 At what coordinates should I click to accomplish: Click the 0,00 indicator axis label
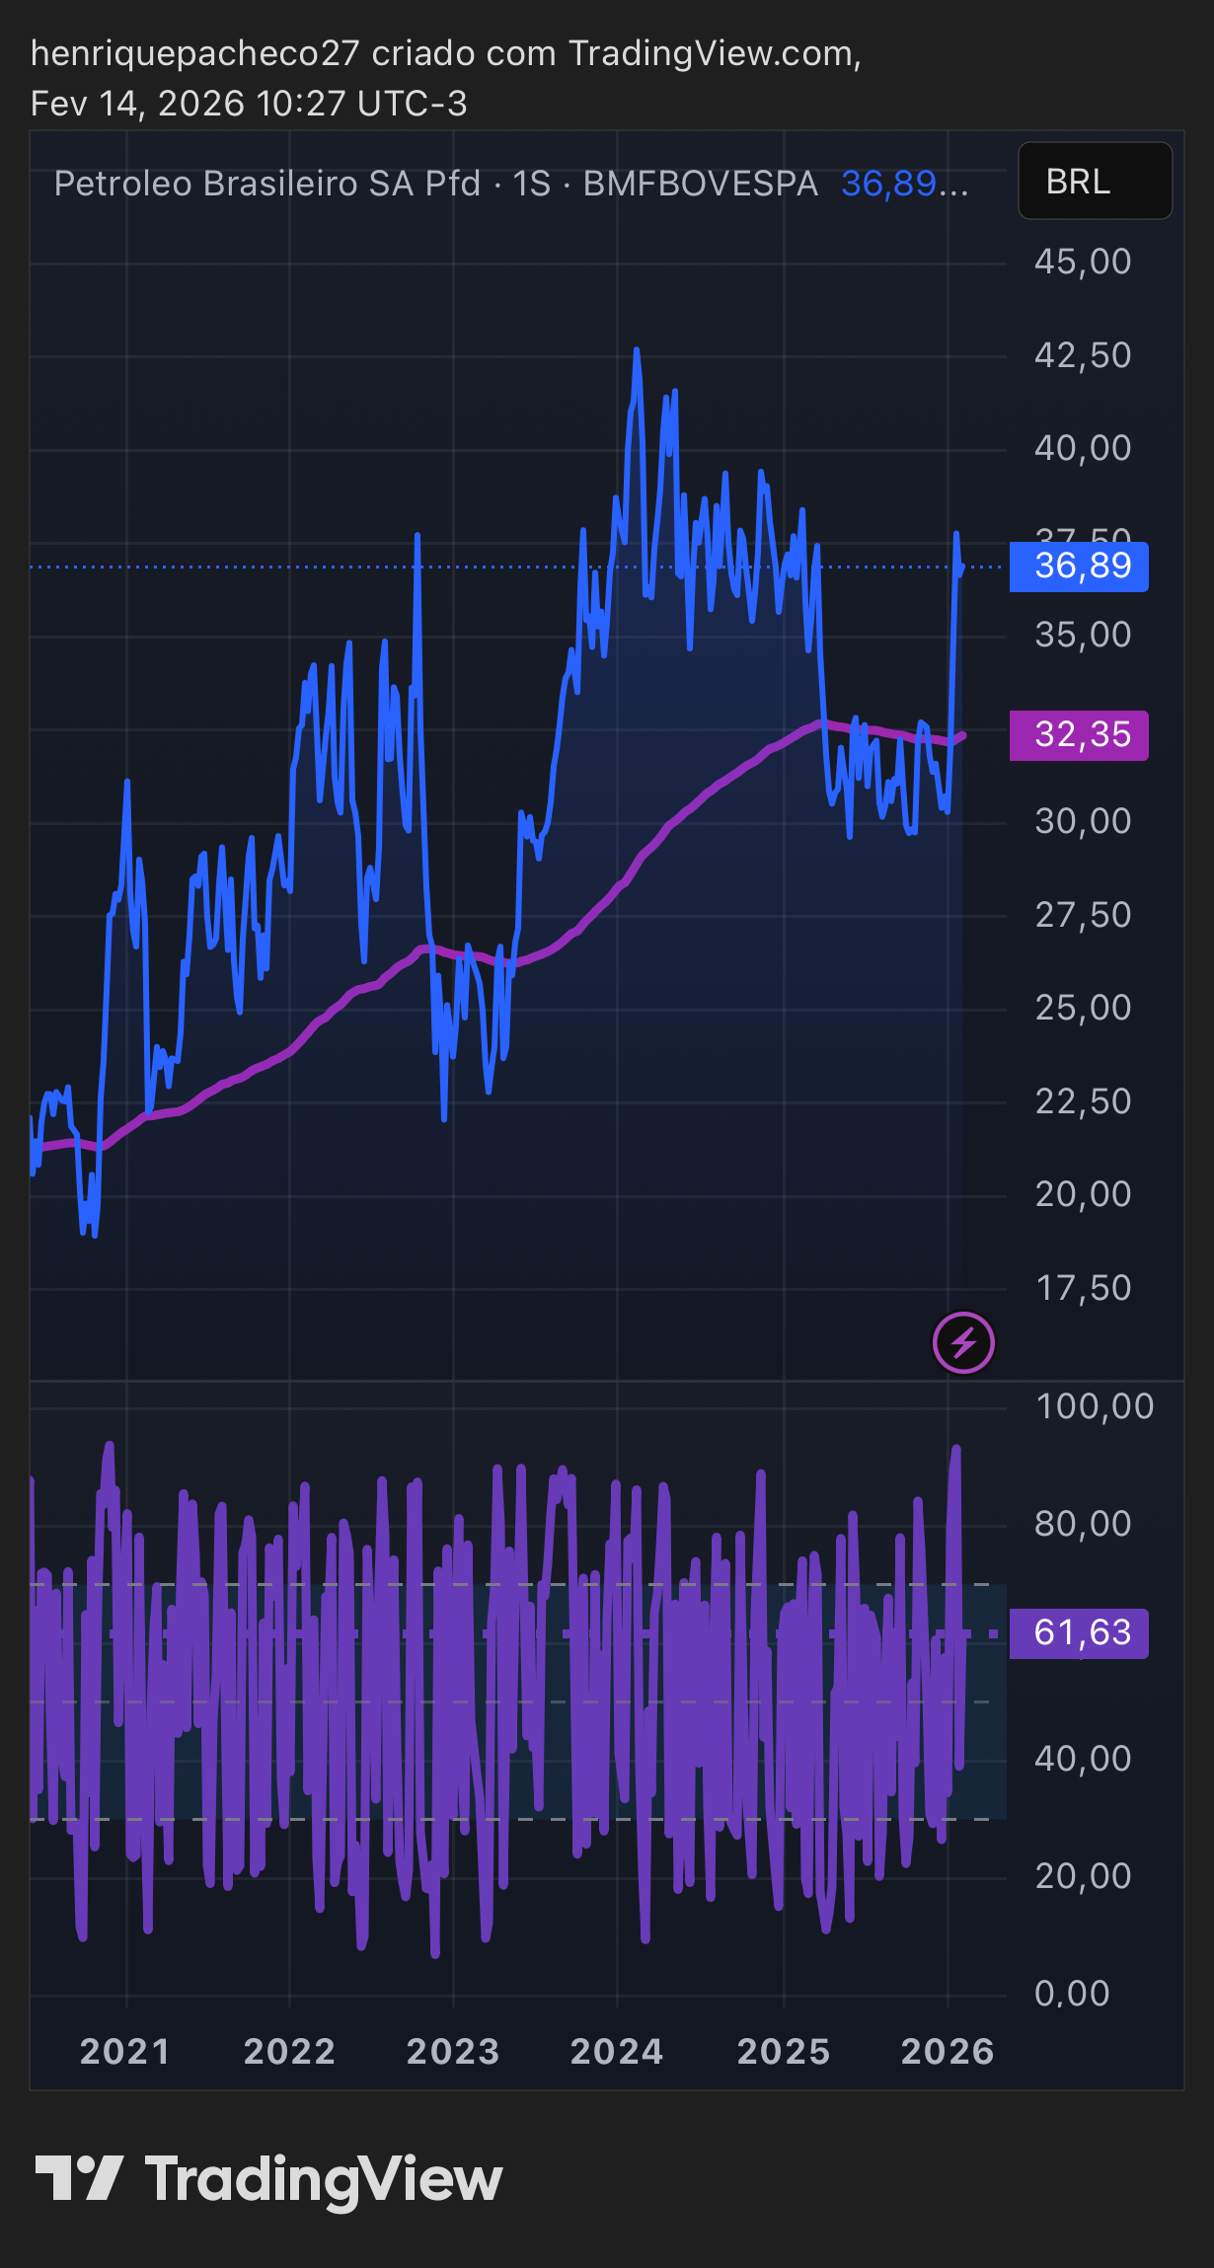[x=1072, y=1994]
